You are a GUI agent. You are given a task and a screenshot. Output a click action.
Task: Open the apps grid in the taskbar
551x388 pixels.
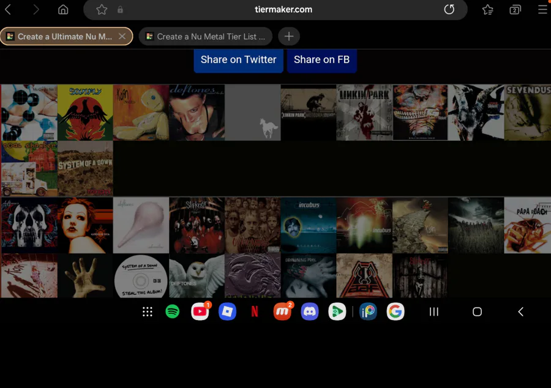(x=148, y=312)
